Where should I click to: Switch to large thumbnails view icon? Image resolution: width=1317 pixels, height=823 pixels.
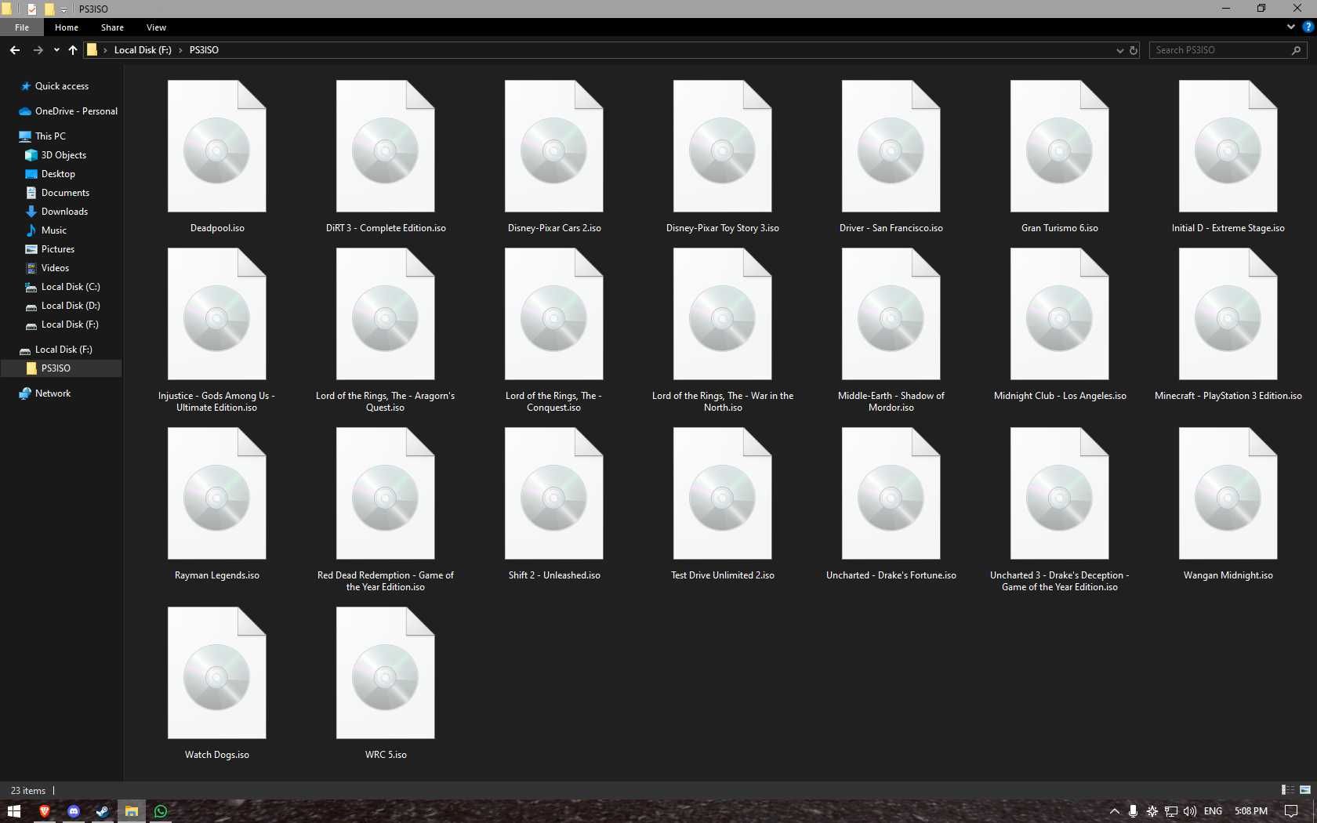1305,790
